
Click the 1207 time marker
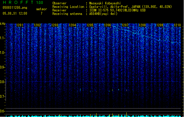pos(125,25)
